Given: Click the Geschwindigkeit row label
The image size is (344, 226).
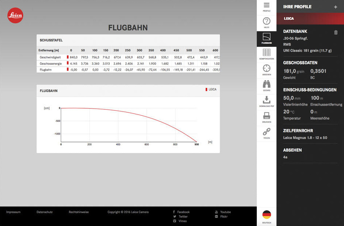Looking at the screenshot, I should click(50, 57).
